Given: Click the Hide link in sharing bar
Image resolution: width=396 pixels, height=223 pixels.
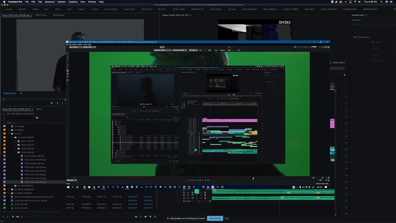Looking at the screenshot, I should tap(226, 218).
